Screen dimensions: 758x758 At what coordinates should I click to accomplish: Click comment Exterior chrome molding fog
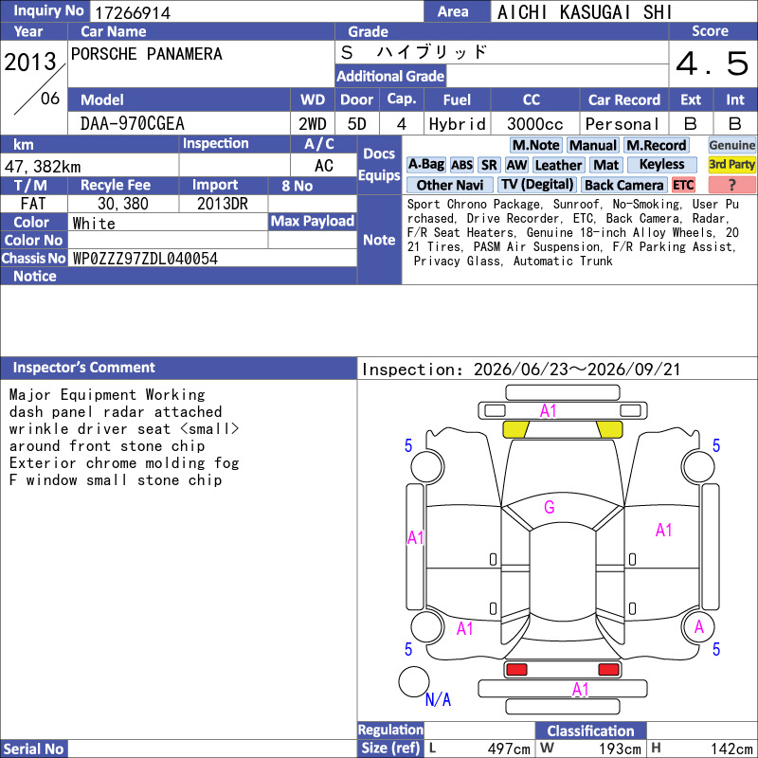click(124, 463)
